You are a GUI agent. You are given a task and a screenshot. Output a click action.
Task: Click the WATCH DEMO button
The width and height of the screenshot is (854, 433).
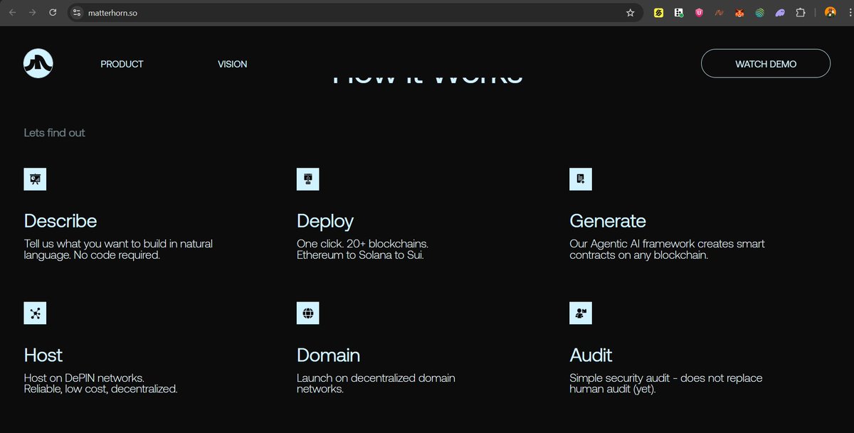(x=766, y=63)
